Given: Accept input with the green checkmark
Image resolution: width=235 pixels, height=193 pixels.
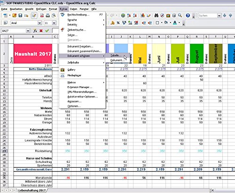Looking at the screenshot, I should (47, 31).
